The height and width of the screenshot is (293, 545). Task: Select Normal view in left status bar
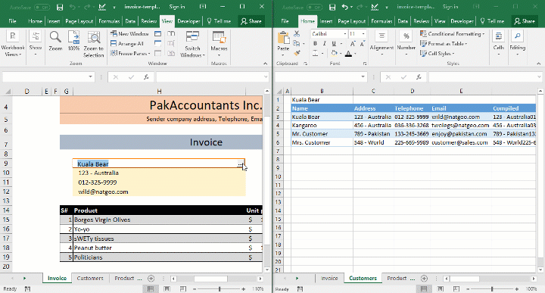point(151,288)
